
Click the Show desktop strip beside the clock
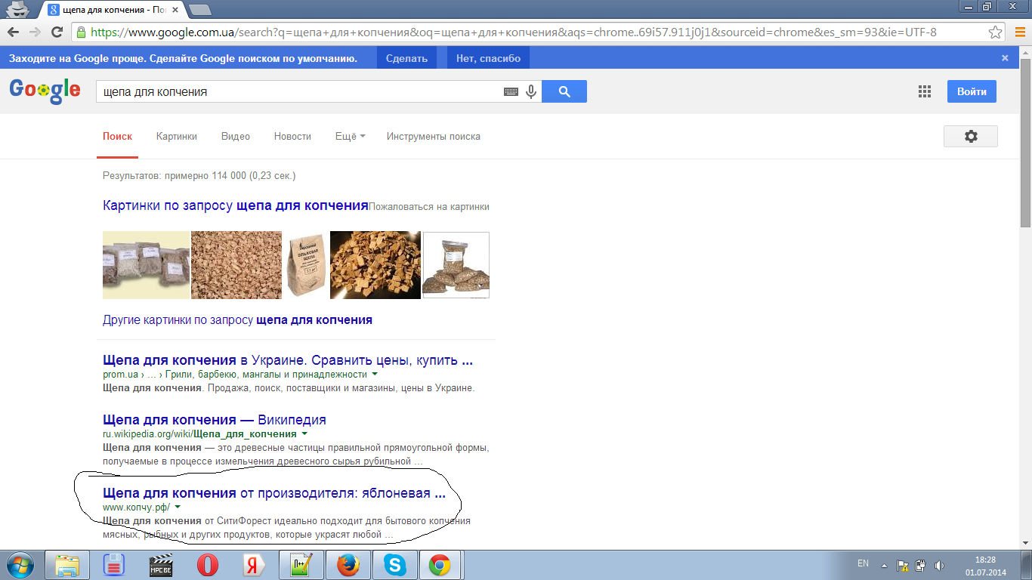coord(1026,565)
